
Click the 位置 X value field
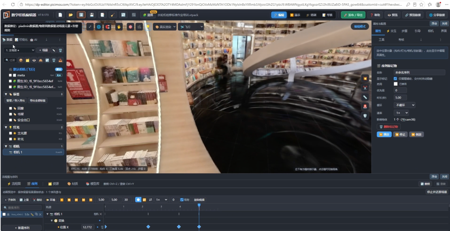(88, 227)
